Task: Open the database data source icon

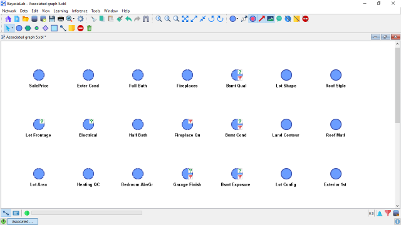Action: pos(34,19)
